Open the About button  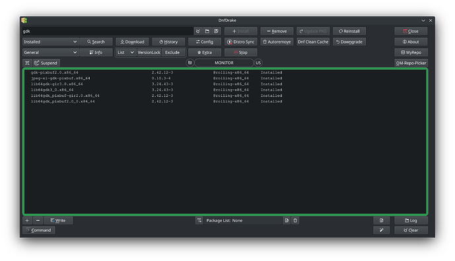pos(411,42)
